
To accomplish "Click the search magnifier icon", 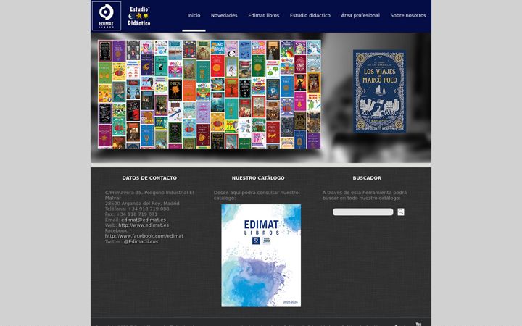I will click(x=401, y=212).
